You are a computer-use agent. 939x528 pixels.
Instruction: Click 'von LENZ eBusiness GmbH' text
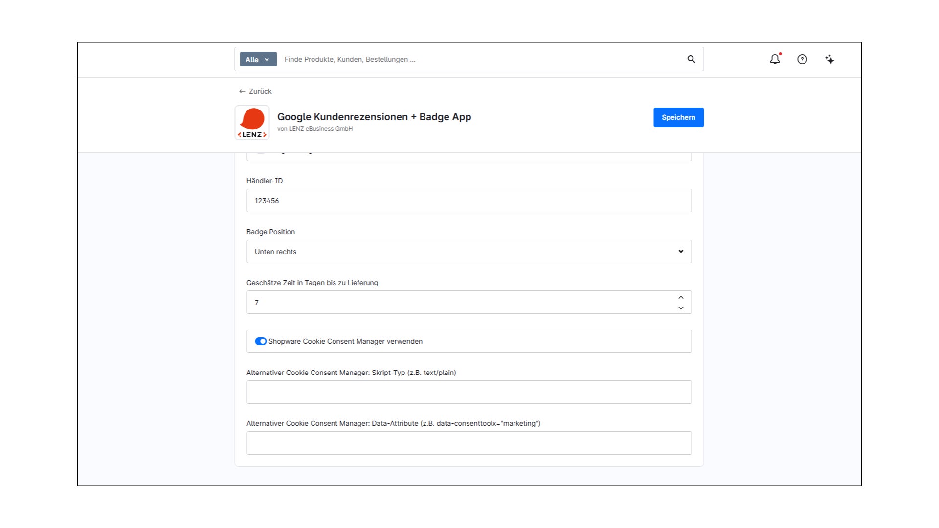[x=315, y=129]
